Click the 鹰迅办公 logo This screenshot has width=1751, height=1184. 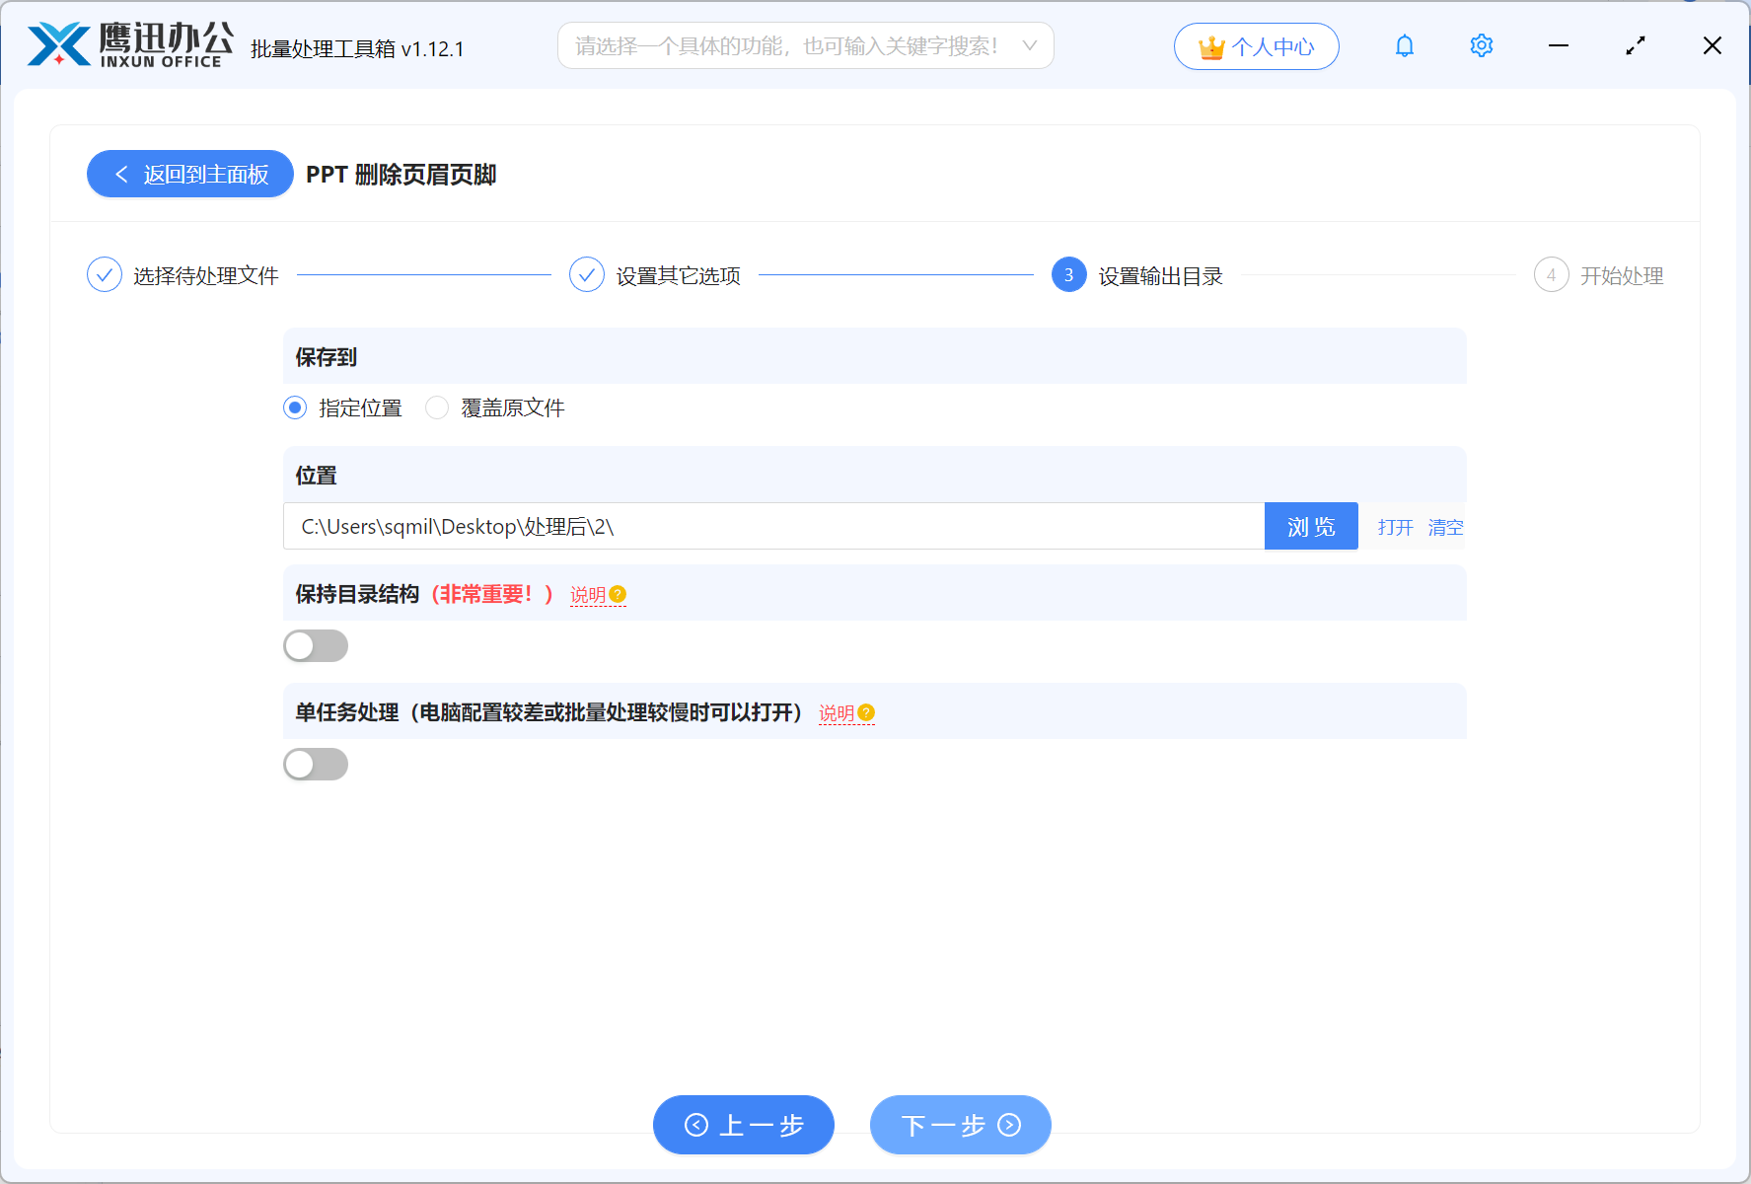coord(123,43)
